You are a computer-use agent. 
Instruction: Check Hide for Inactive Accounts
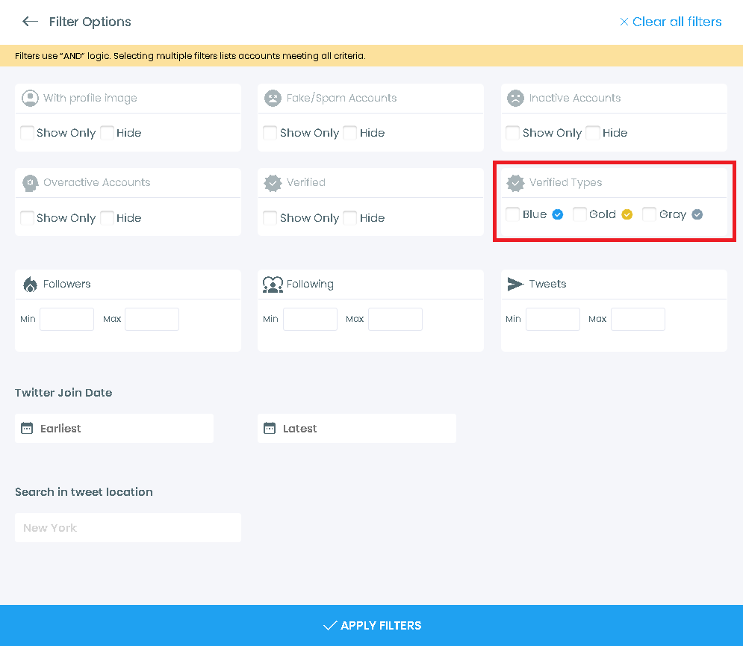pos(593,133)
